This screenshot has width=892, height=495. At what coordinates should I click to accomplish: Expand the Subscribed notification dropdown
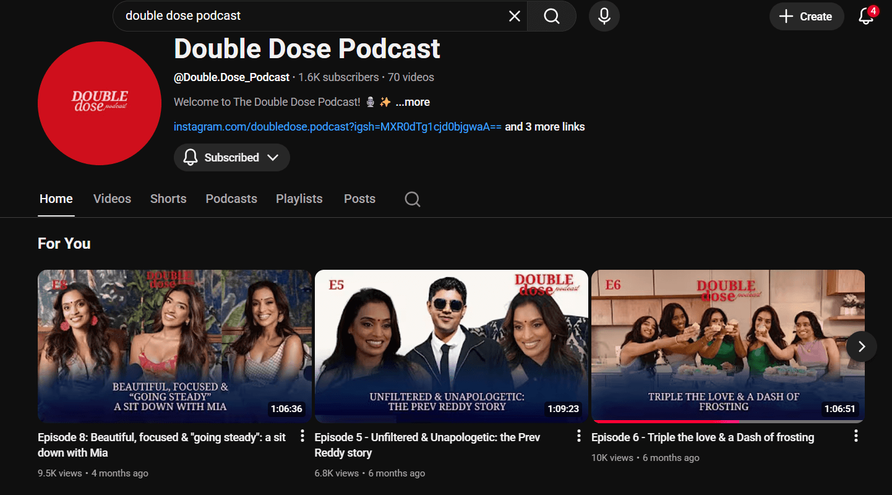pos(232,157)
